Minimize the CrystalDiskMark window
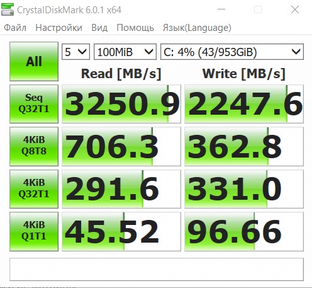The width and height of the screenshot is (312, 288). 221,9
